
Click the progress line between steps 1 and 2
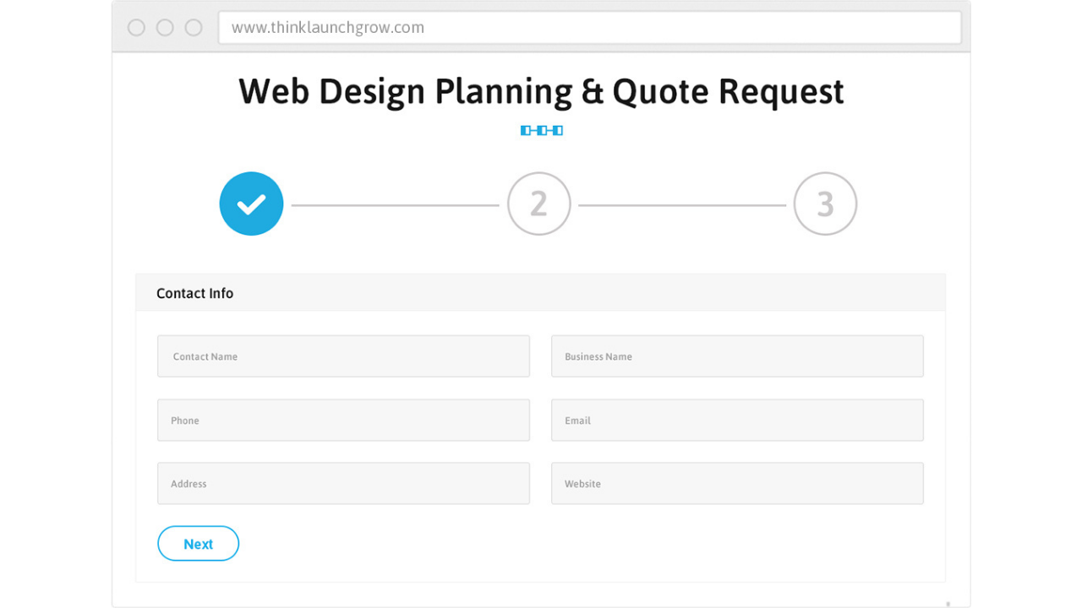[395, 205]
